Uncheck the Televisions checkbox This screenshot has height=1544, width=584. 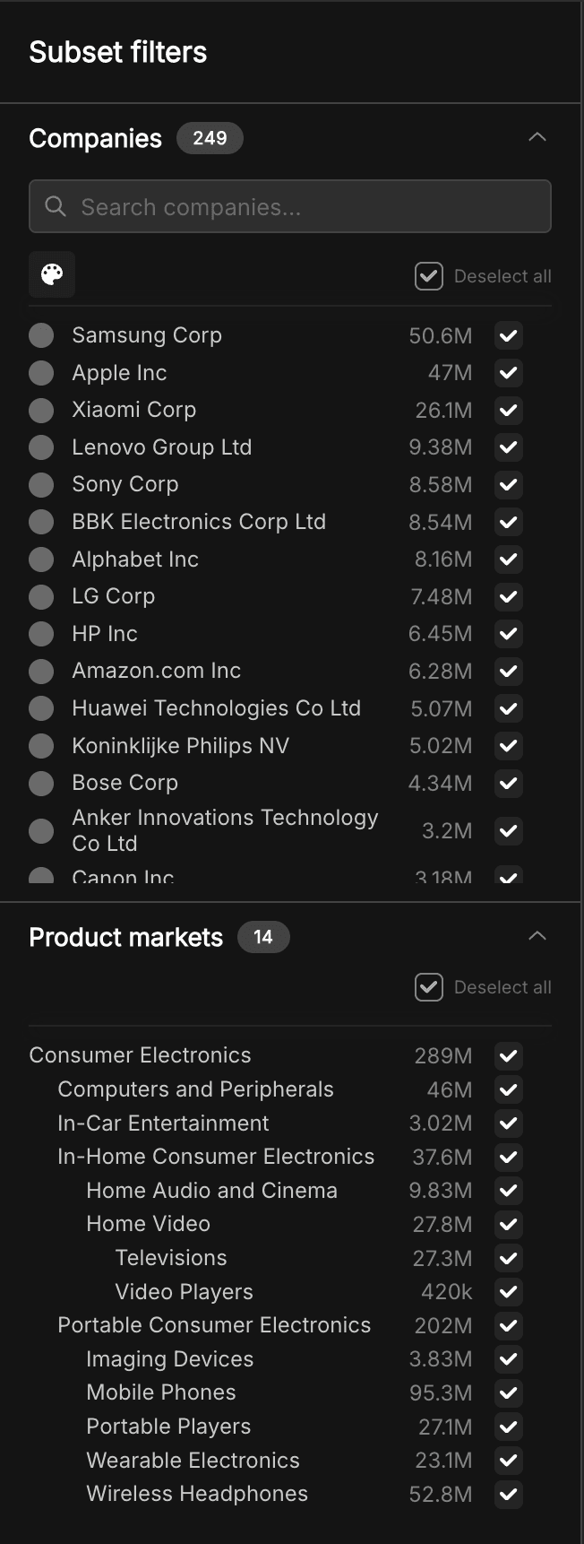click(509, 1258)
